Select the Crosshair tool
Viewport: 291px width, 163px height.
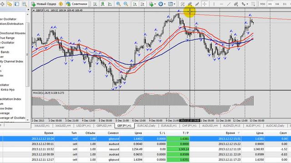205,4
